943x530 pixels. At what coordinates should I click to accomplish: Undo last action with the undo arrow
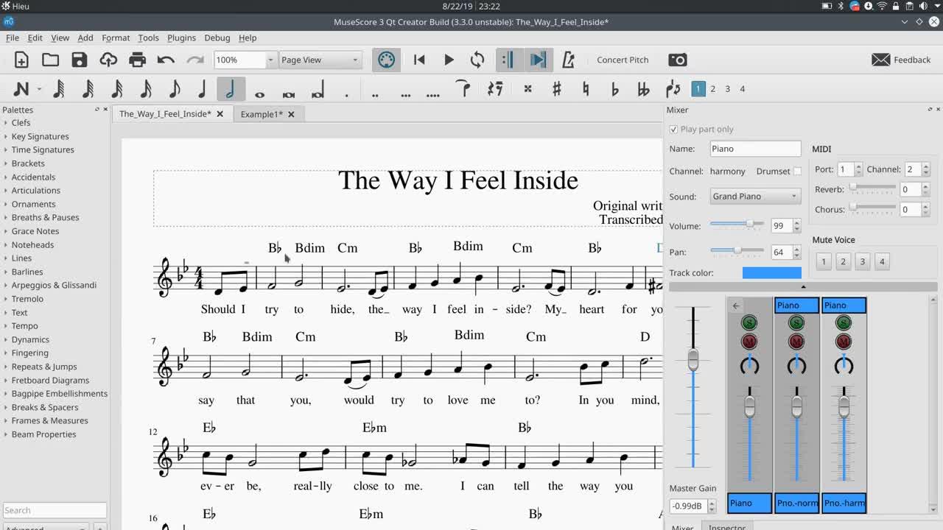point(166,60)
